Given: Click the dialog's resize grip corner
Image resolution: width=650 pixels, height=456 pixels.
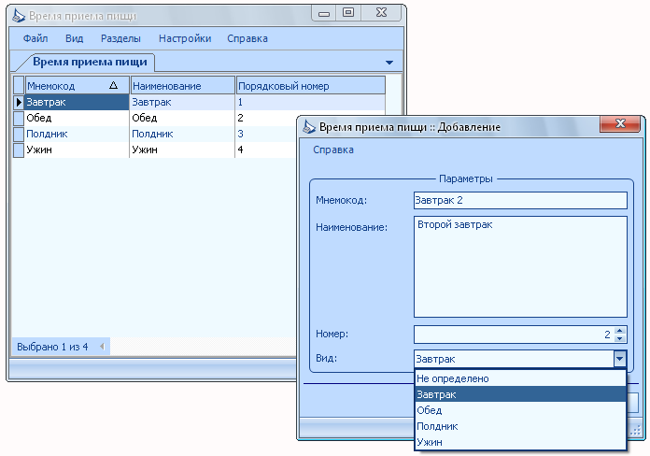Looking at the screenshot, I should pyautogui.click(x=635, y=431).
